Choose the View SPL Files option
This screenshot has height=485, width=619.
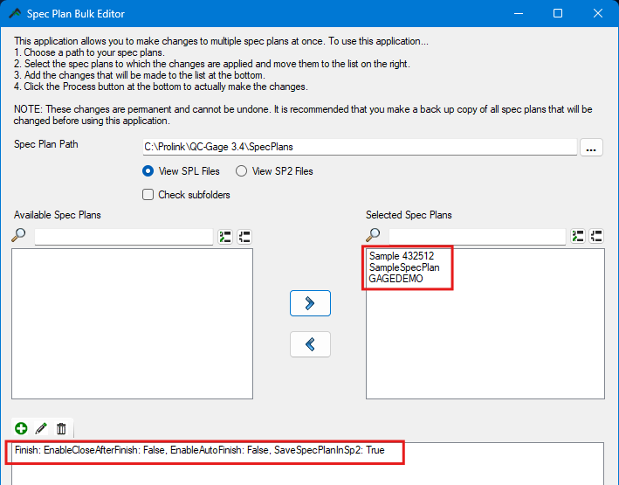point(148,171)
